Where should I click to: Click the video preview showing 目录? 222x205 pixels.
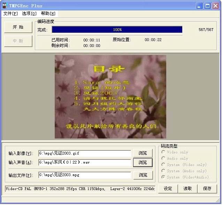[111, 96]
